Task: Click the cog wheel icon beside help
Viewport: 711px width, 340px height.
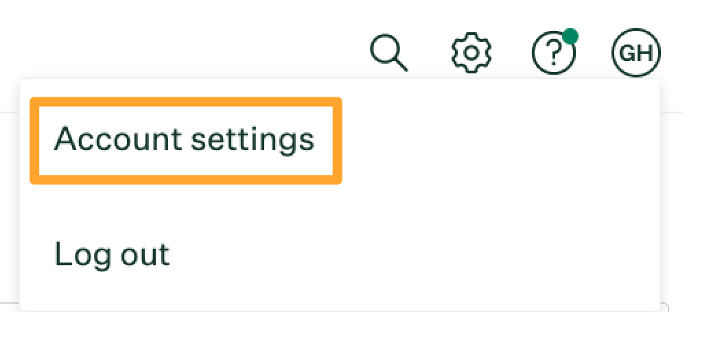Action: point(471,53)
